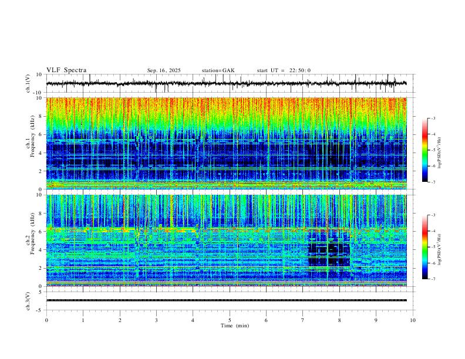Click the "-3" label on ch.1 color bar
The image size is (465, 359).
click(433, 118)
